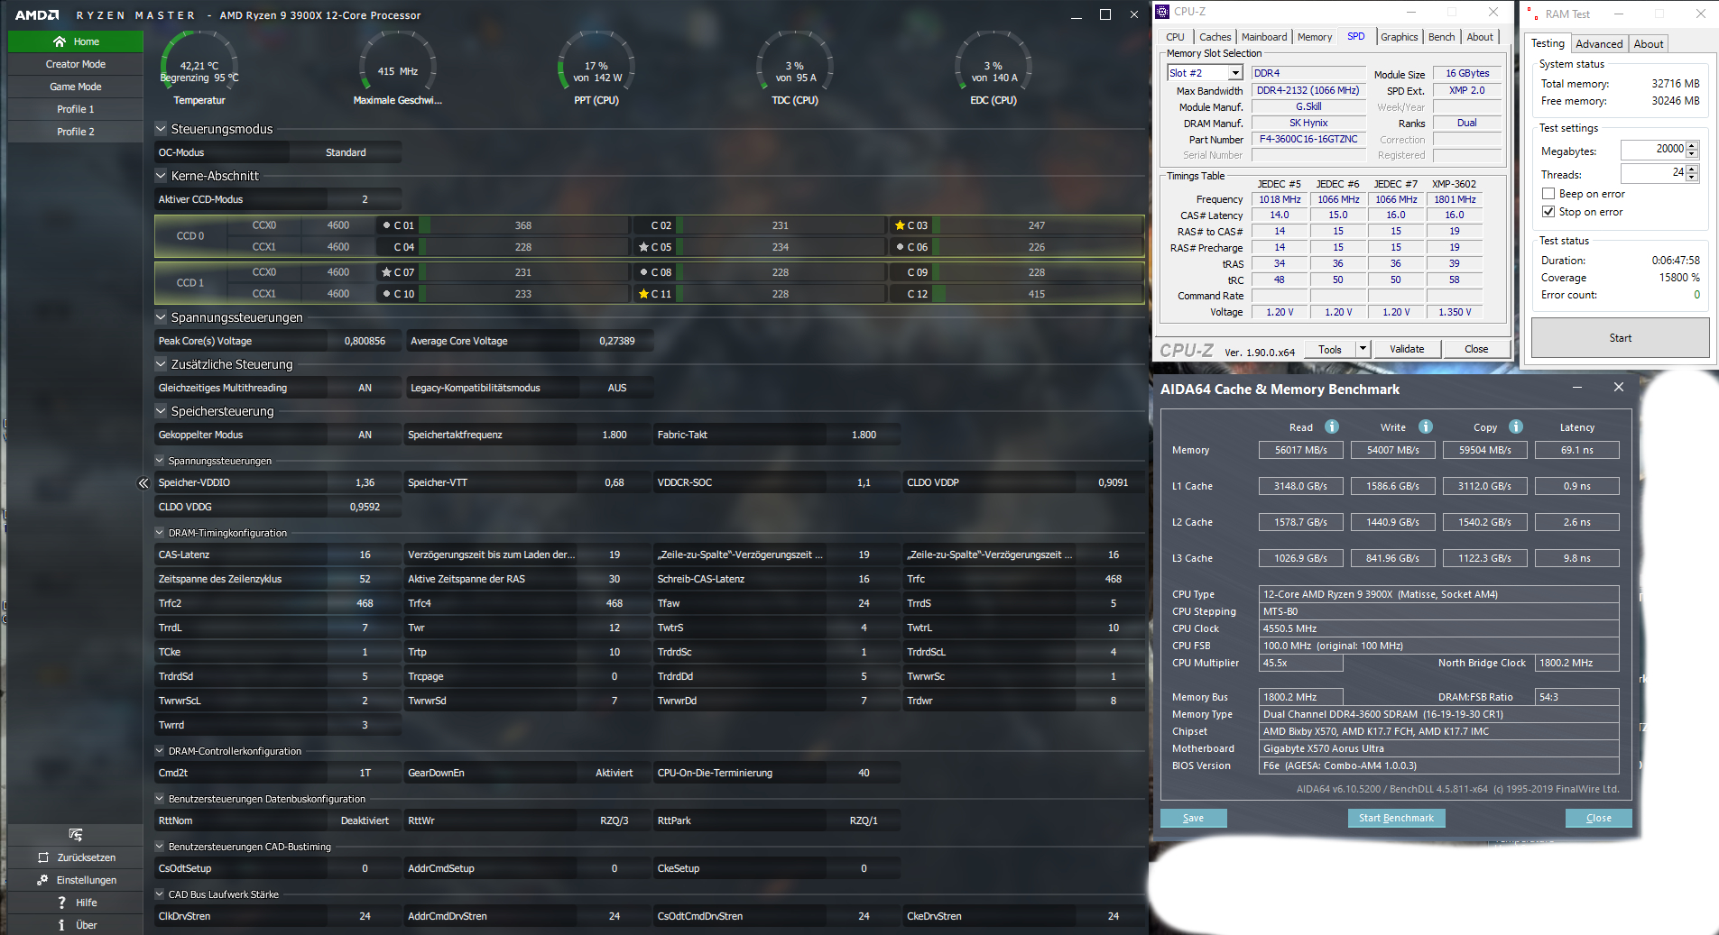
Task: Select Profile 1 in sidebar
Action: pyautogui.click(x=76, y=109)
